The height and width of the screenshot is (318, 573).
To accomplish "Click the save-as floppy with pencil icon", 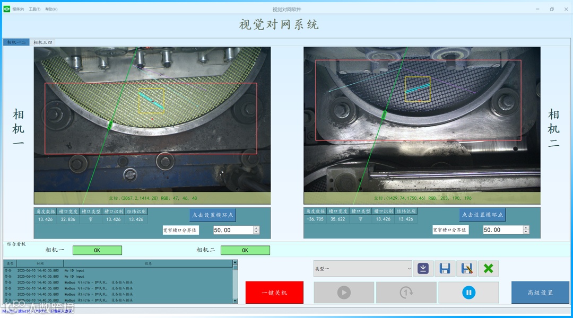I will [x=467, y=269].
